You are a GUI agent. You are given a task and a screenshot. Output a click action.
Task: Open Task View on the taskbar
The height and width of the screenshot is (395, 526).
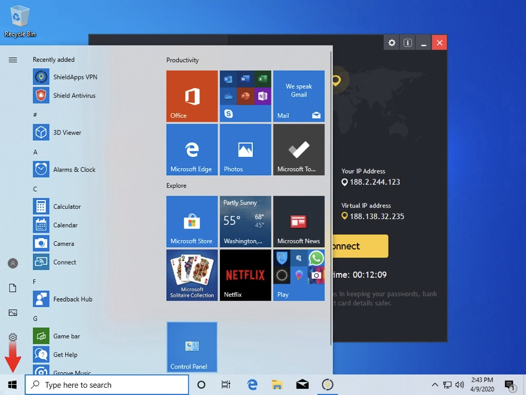(226, 385)
